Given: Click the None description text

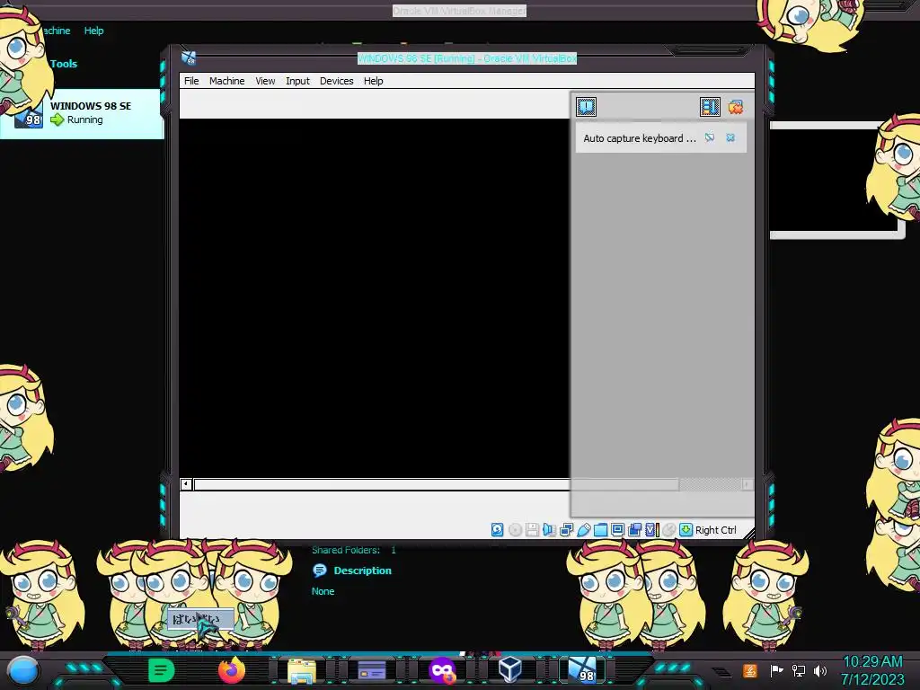Looking at the screenshot, I should (x=323, y=591).
